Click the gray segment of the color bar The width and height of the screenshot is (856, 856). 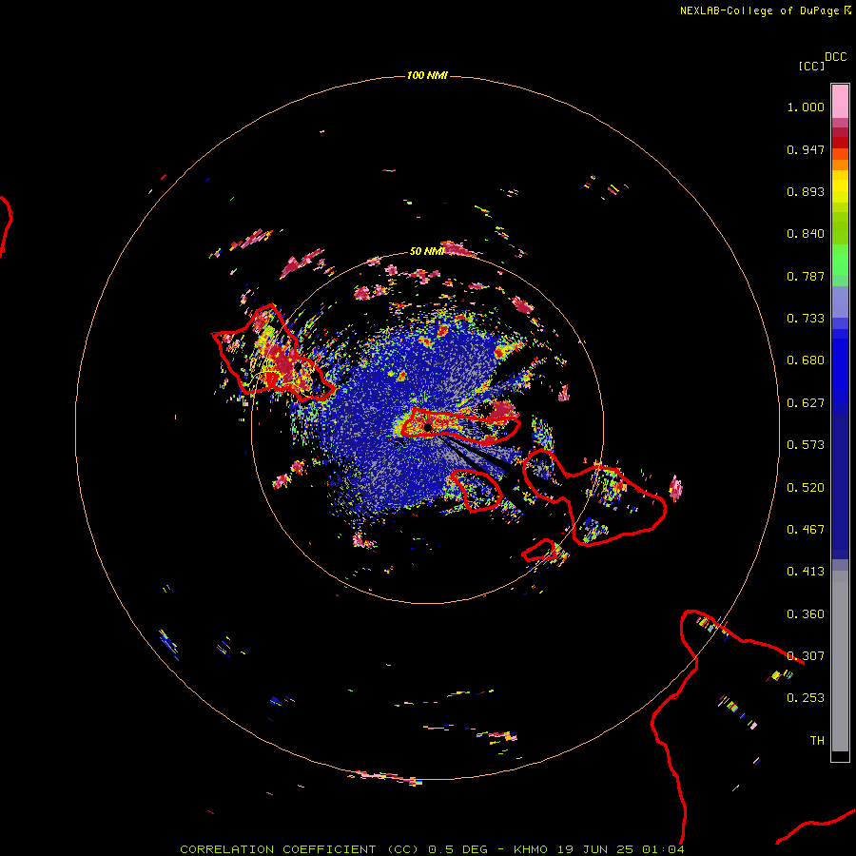[x=840, y=661]
